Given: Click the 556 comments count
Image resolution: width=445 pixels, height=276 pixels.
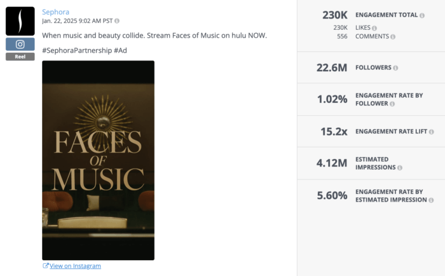Looking at the screenshot, I should click(342, 36).
